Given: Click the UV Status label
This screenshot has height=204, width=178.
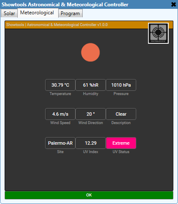Looking at the screenshot, I should (121, 152).
